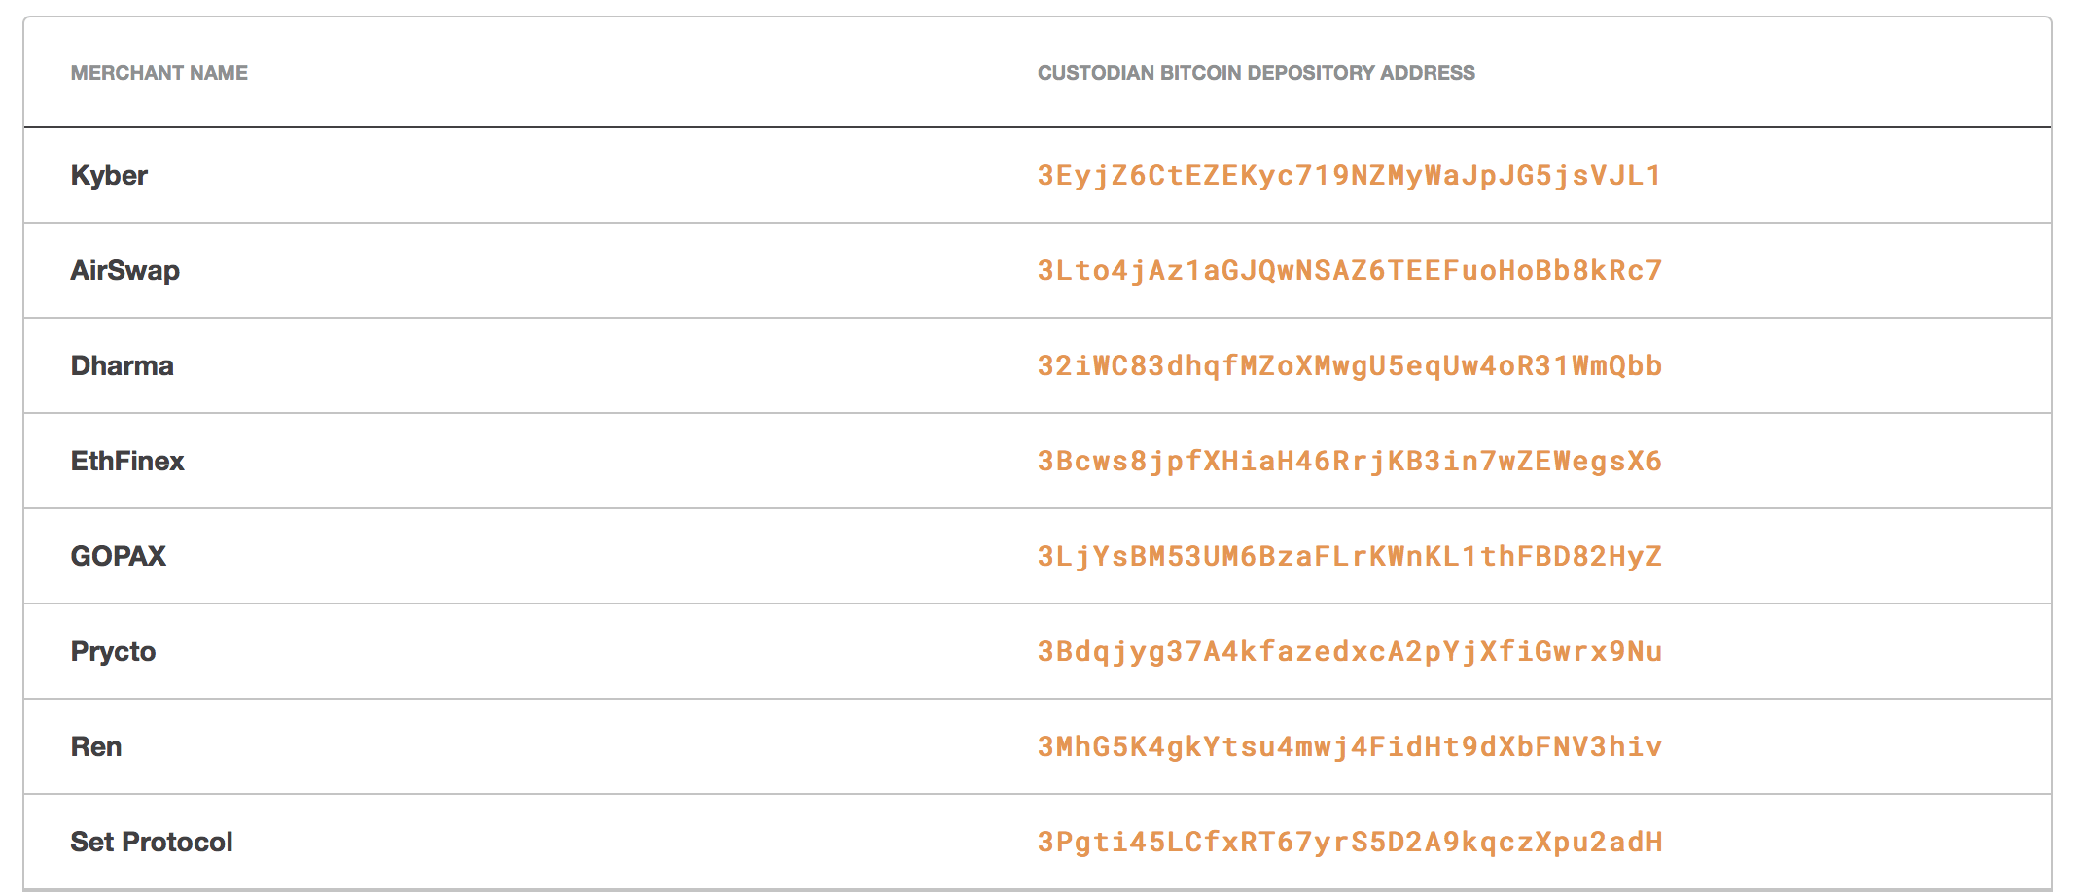Open Set Protocol's custodian address link
The width and height of the screenshot is (2089, 896).
click(1350, 842)
